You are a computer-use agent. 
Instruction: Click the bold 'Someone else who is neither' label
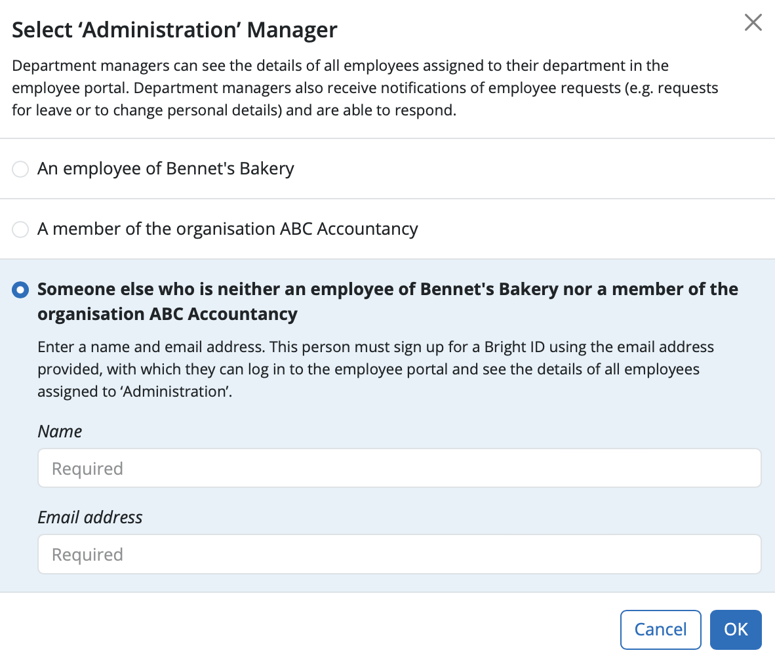point(387,302)
